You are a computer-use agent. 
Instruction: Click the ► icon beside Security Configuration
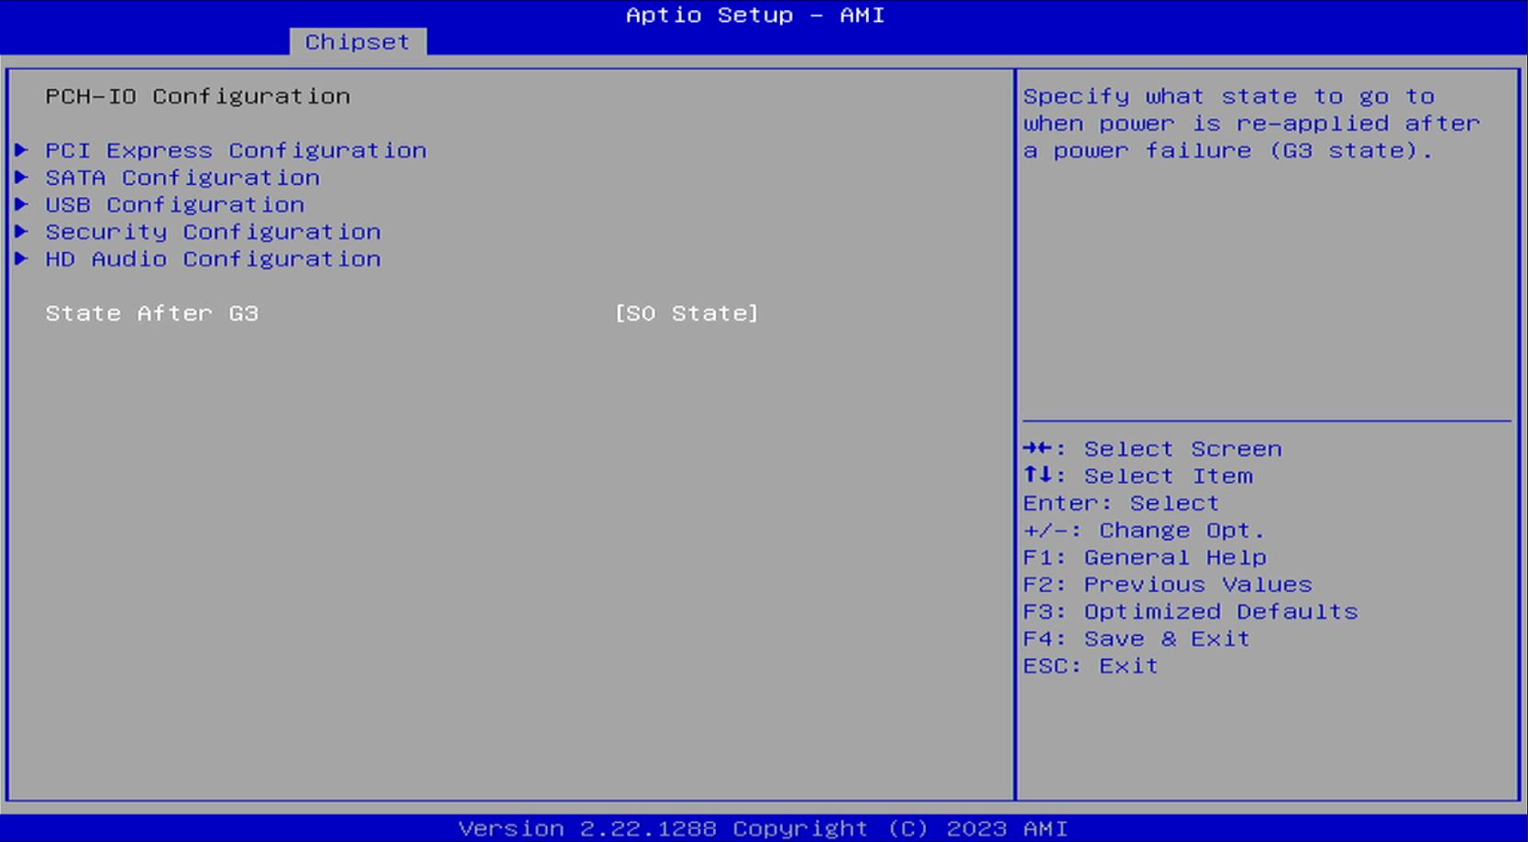click(x=23, y=232)
